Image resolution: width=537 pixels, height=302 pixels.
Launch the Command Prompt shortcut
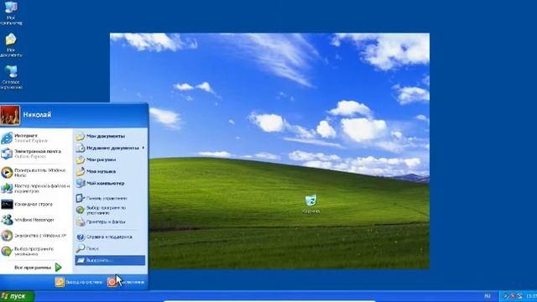[36, 205]
